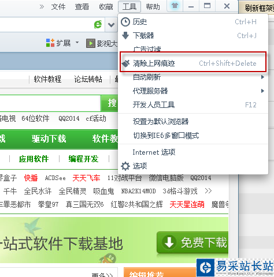Open the 编程开发 category link
Viewport: 274px width, 277px height.
point(83,159)
